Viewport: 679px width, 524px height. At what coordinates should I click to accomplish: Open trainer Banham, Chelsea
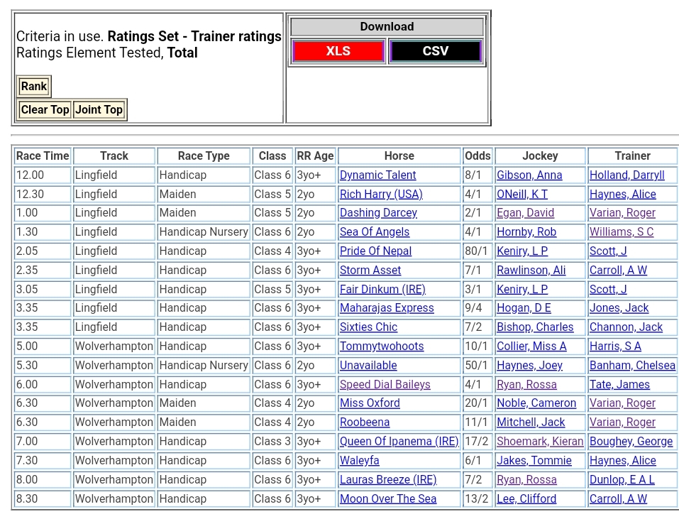coord(631,366)
